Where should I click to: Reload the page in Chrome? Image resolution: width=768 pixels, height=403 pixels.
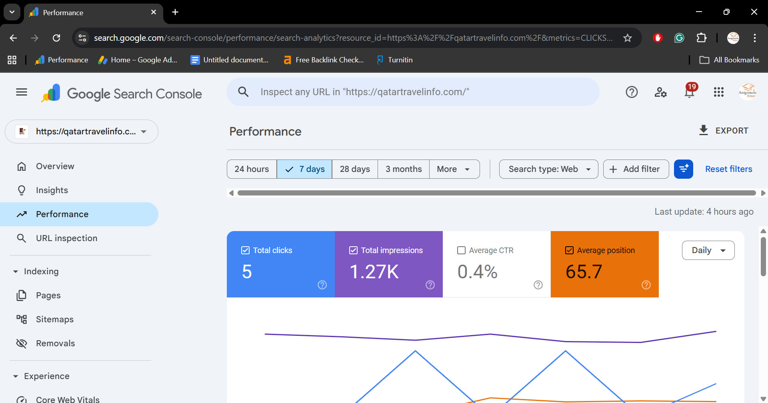click(x=56, y=38)
